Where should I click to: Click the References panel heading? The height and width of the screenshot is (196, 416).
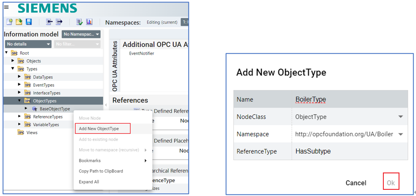(130, 100)
